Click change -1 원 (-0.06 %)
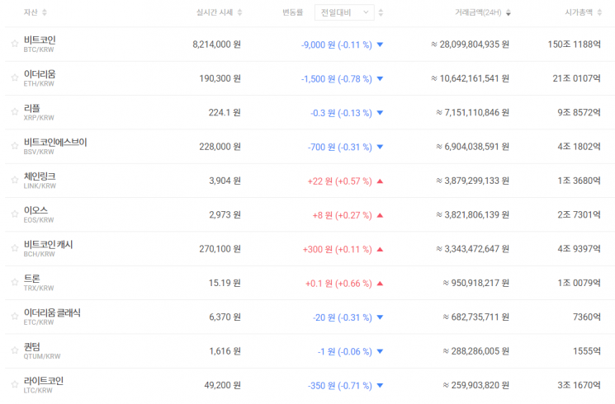 (x=345, y=351)
